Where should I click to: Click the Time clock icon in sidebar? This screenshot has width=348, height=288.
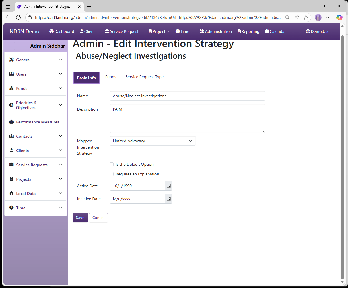point(11,208)
